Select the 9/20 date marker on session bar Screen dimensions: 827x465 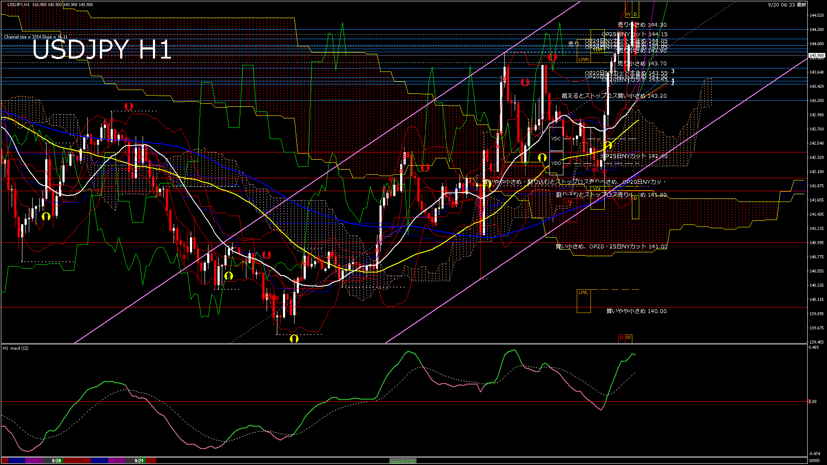(x=56, y=461)
